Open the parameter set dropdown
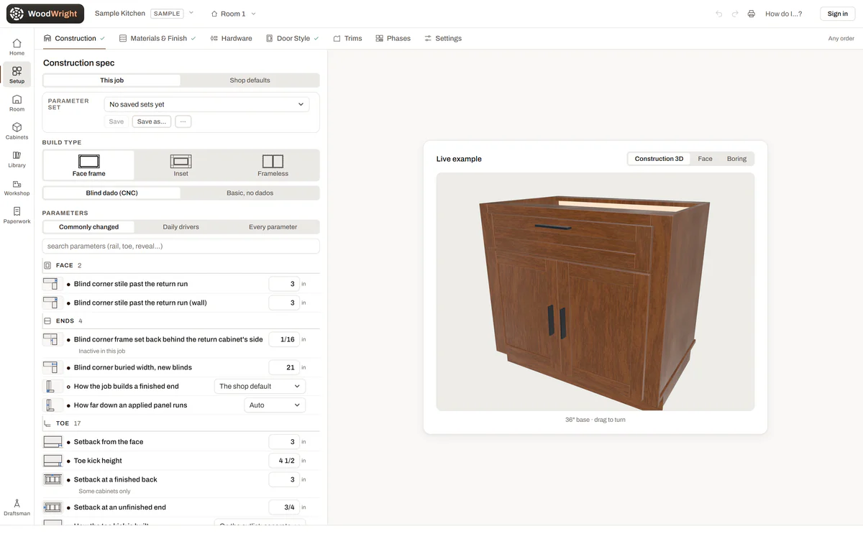This screenshot has height=539, width=863. (206, 105)
